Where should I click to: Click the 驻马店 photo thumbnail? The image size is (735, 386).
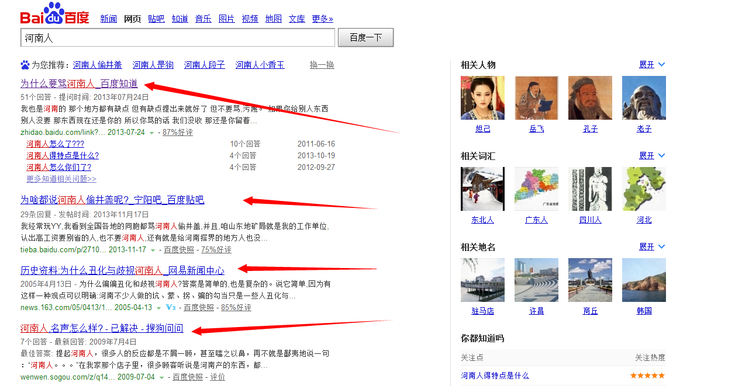(482, 280)
